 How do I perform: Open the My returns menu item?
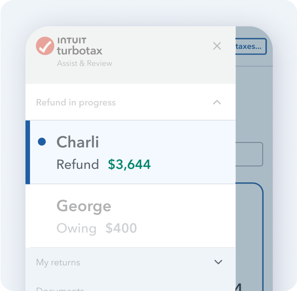coord(58,262)
